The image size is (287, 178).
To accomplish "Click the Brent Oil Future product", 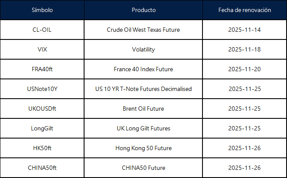I will coord(143,109).
